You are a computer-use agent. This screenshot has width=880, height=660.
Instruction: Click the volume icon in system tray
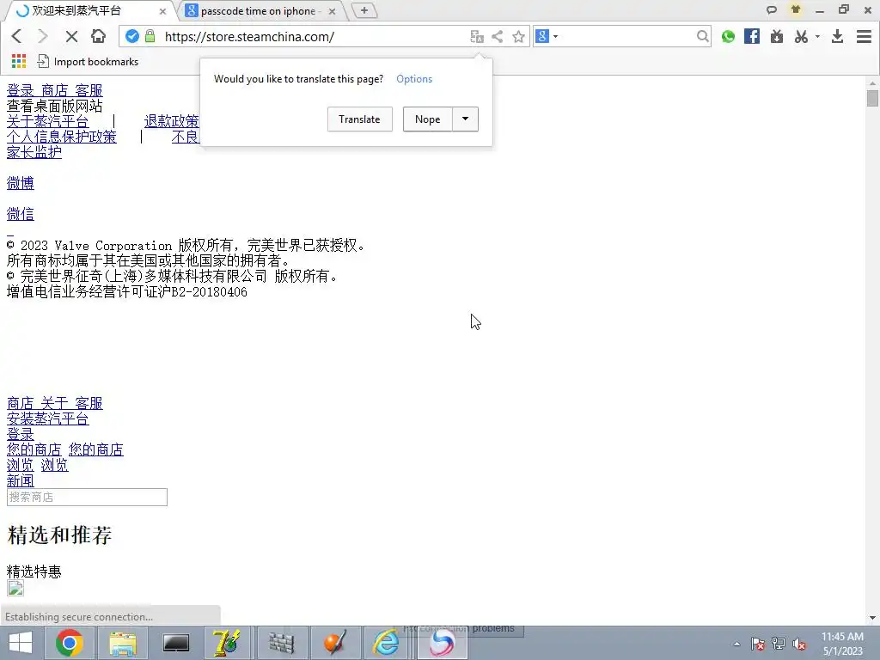(799, 644)
